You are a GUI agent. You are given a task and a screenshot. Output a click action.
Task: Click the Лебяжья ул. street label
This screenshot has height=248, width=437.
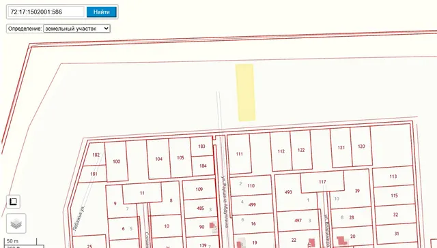[79, 219]
